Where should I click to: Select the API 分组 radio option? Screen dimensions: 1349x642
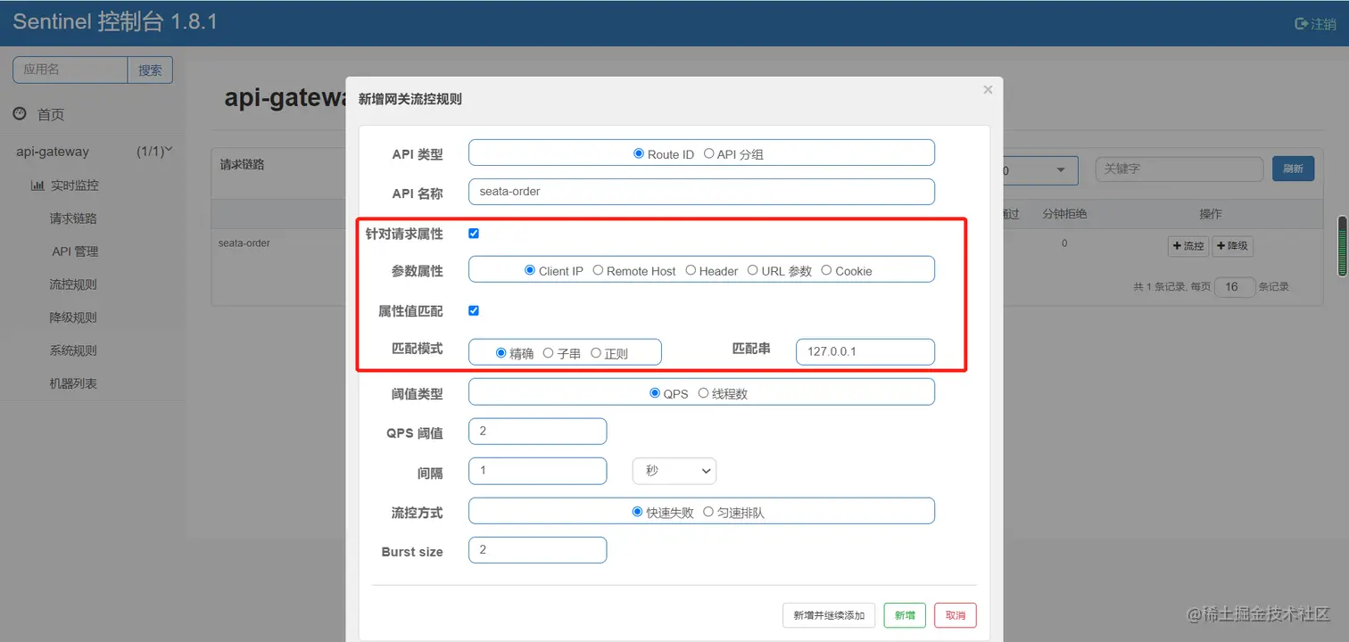709,153
